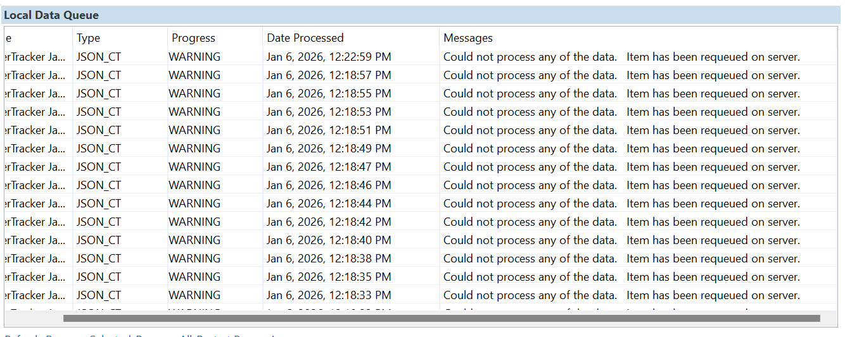This screenshot has width=845, height=337.
Task: Select the 12:18:38 PM requeued message
Action: tap(621, 259)
